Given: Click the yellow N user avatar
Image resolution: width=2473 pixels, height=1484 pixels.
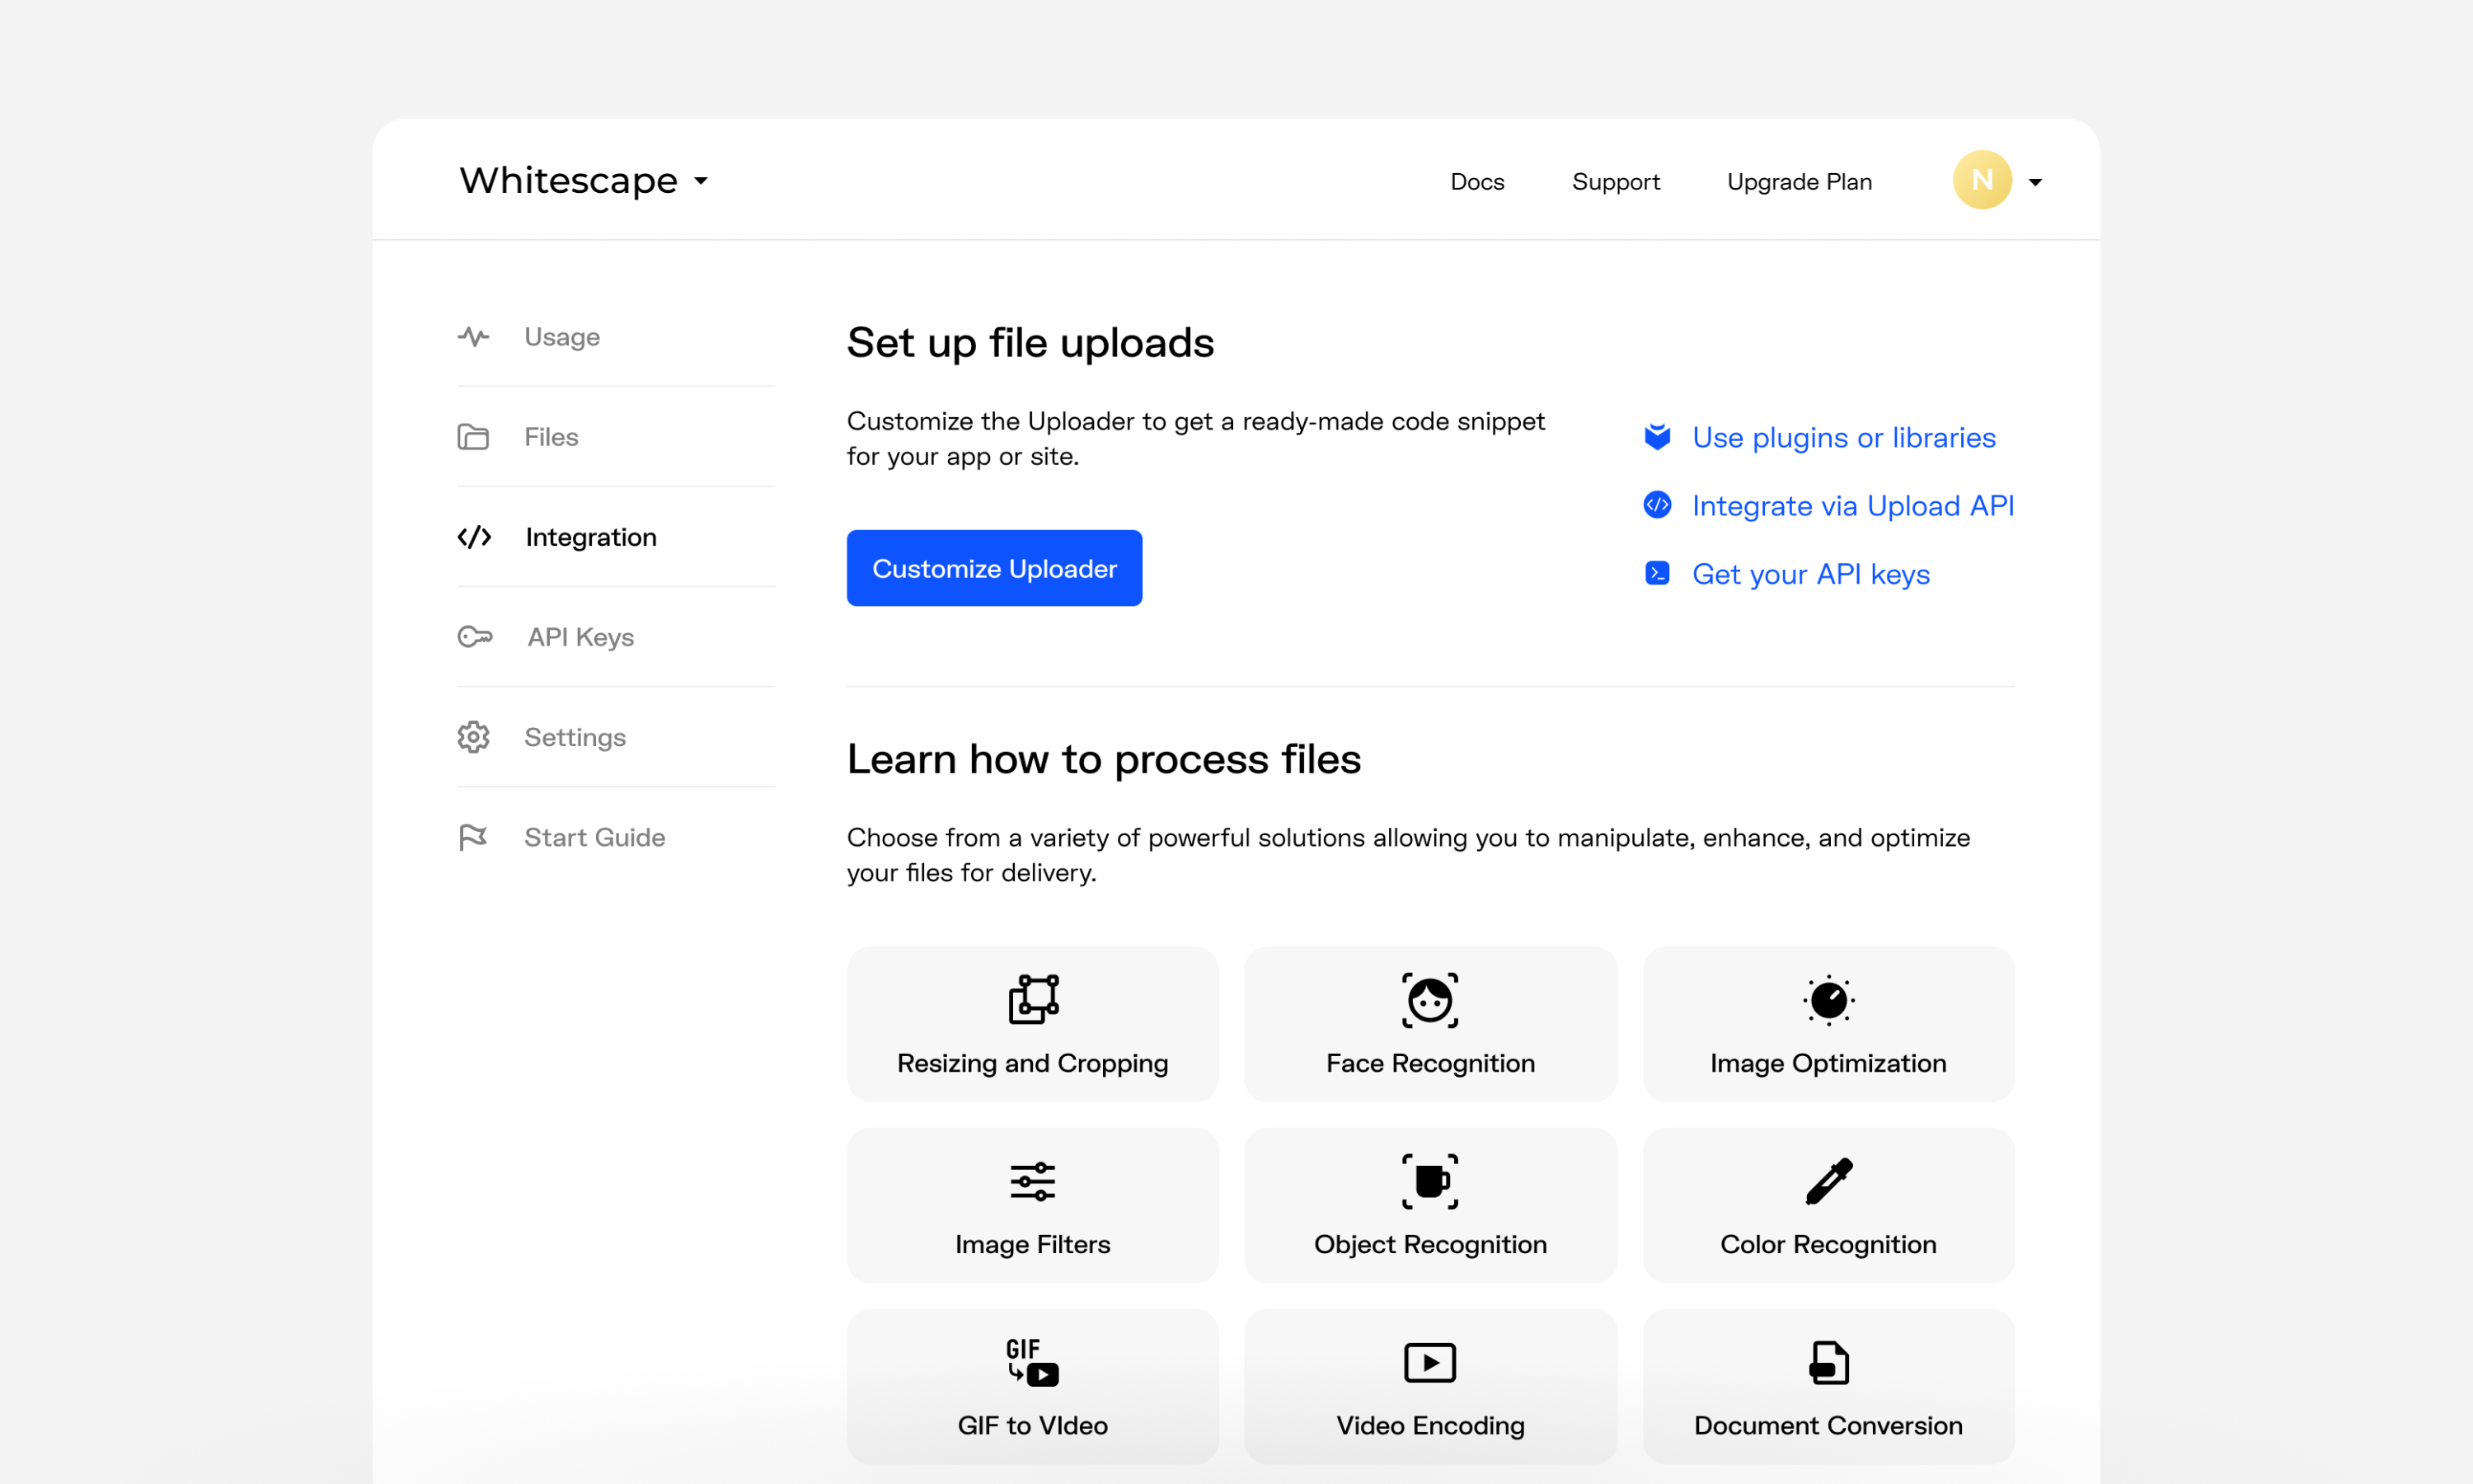Looking at the screenshot, I should [x=1981, y=180].
